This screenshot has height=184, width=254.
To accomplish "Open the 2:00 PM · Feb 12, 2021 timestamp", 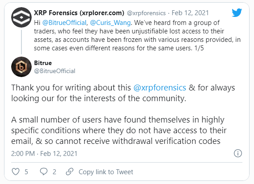I will [44, 153].
